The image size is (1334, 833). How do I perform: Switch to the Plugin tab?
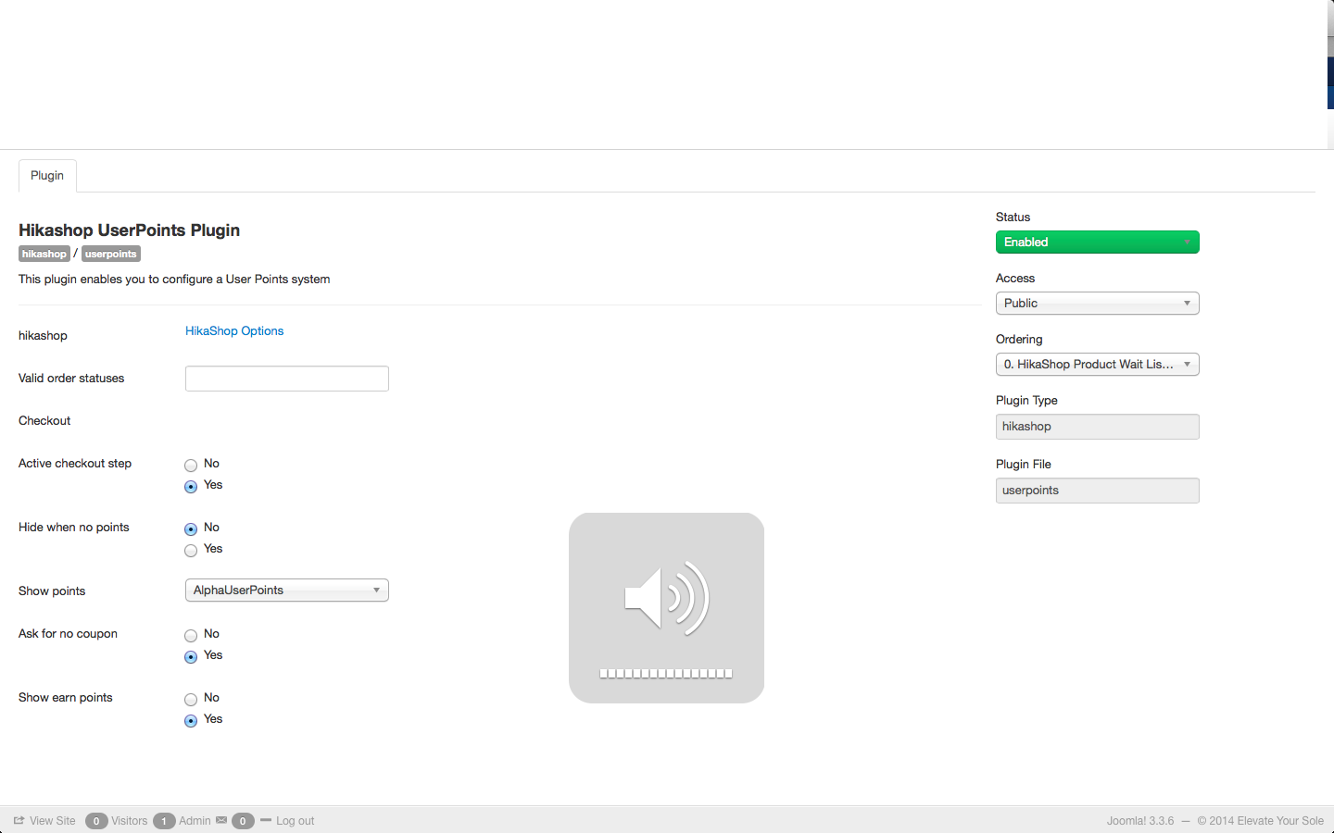click(x=47, y=175)
